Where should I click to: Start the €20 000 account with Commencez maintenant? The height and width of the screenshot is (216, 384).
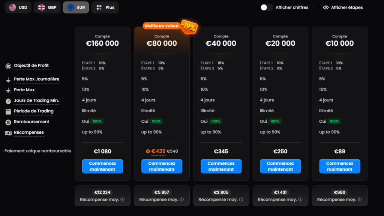[x=280, y=166]
